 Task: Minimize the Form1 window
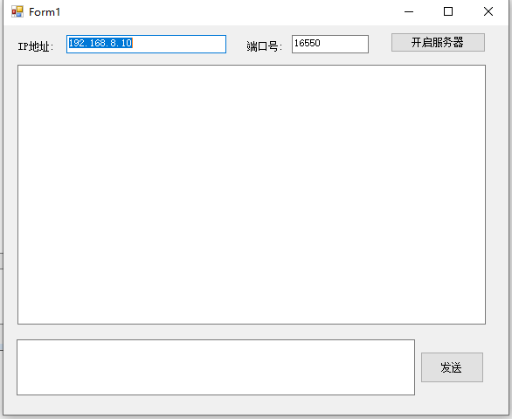409,11
